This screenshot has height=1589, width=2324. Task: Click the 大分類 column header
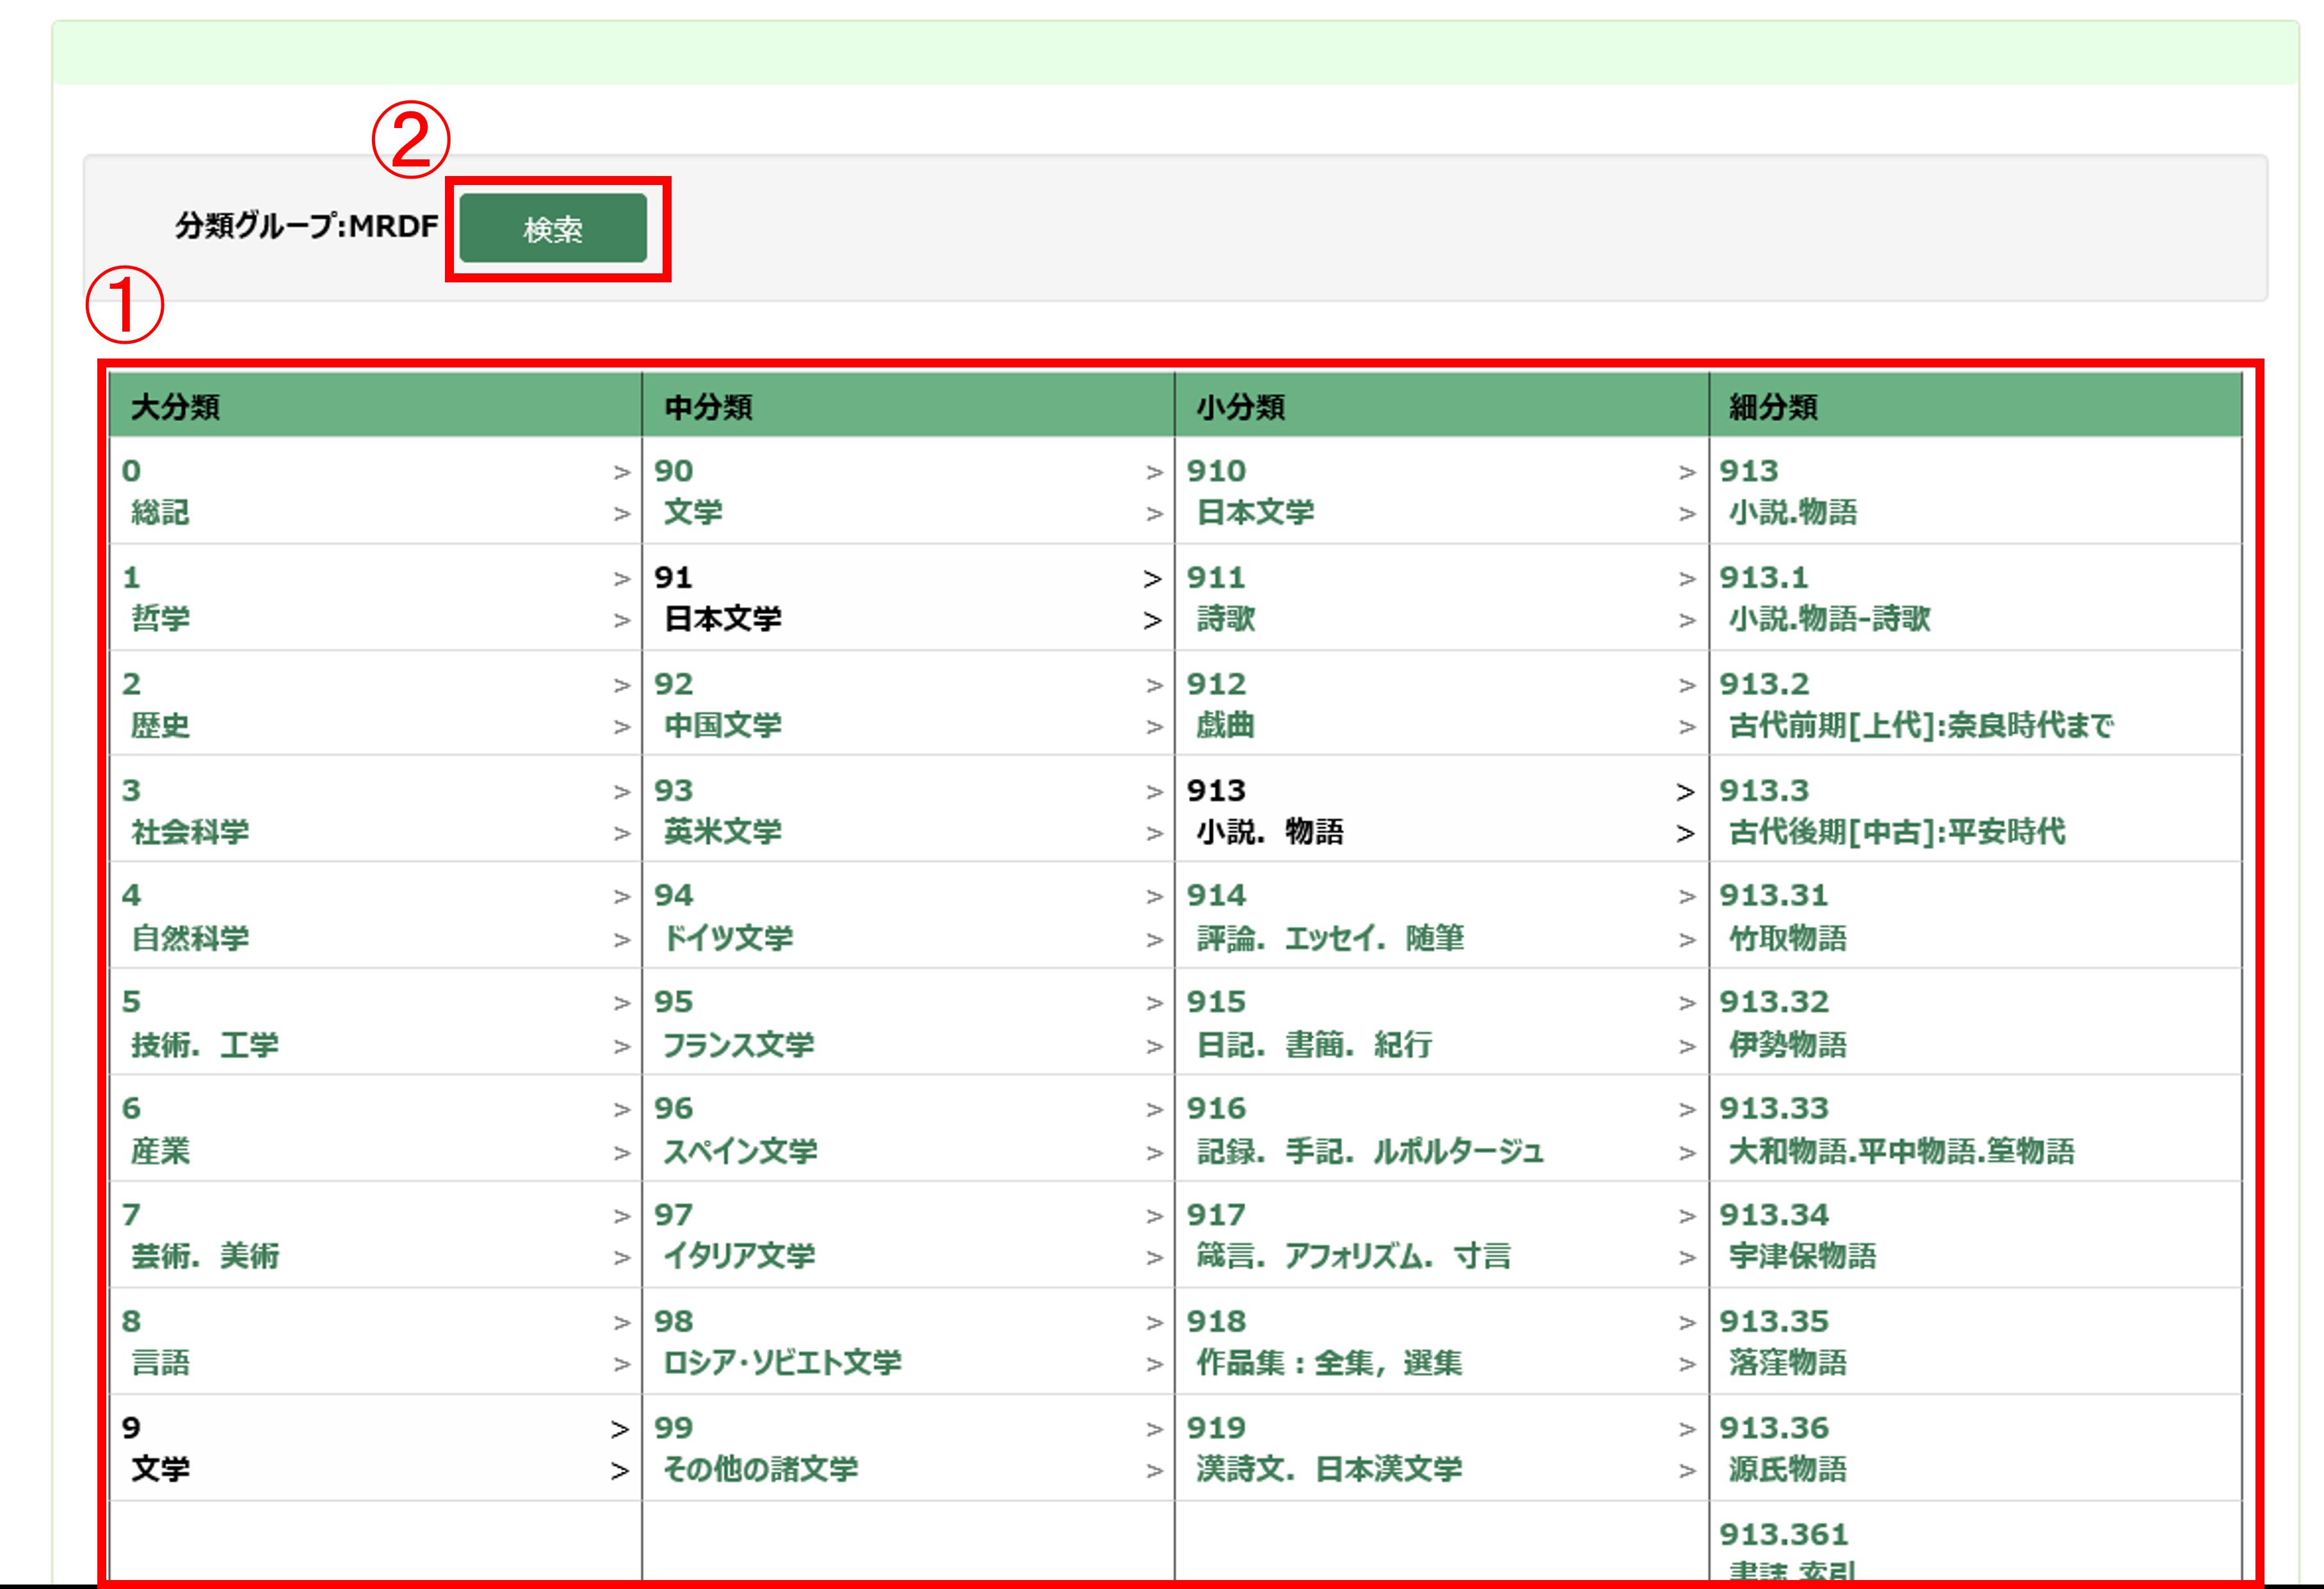coord(176,407)
